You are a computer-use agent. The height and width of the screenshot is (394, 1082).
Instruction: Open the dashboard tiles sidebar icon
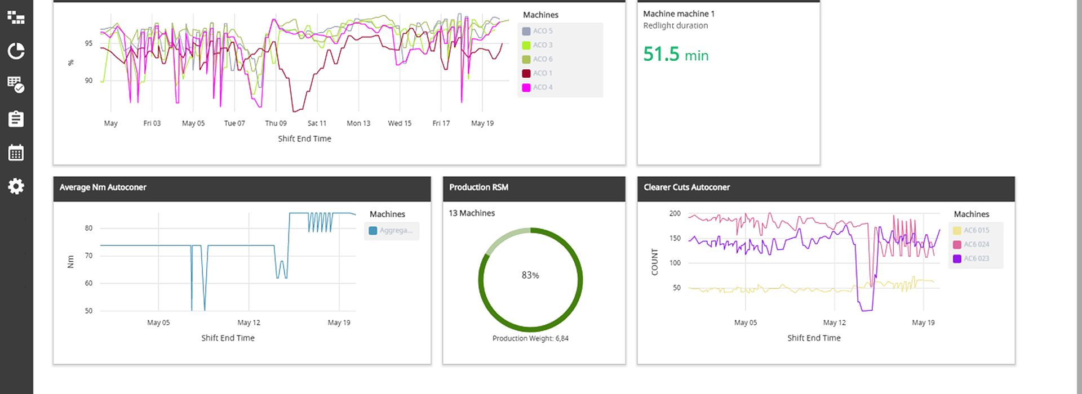(x=16, y=17)
